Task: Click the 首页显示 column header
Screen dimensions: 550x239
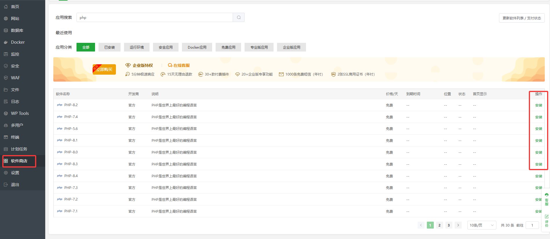Action: (x=480, y=94)
